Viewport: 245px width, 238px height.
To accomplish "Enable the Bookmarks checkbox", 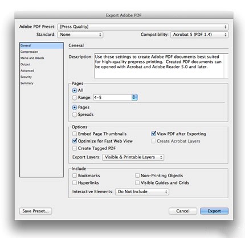I will (75, 176).
